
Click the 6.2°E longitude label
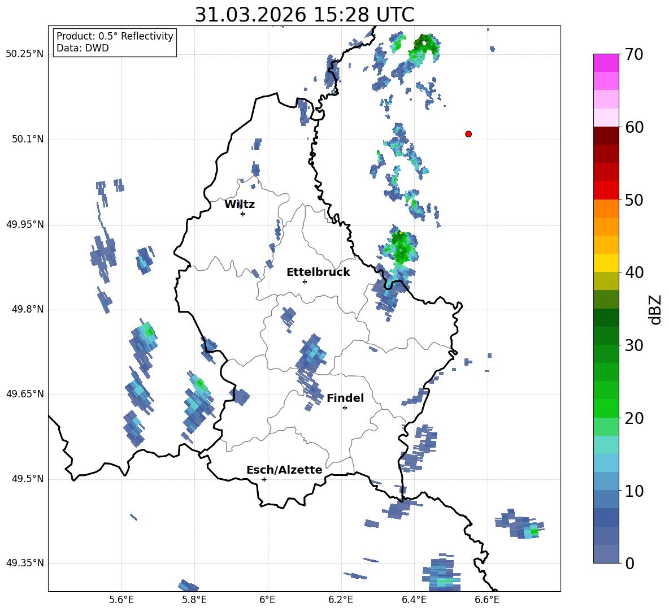pos(341,600)
